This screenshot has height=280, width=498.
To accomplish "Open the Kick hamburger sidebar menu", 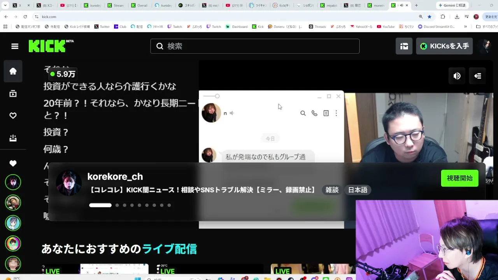I will (15, 46).
